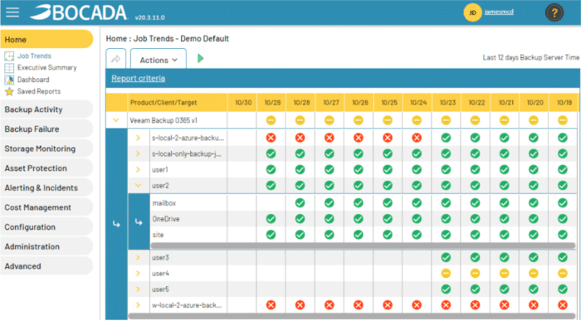
Task: Open the Alerting & Incidents menu
Action: coord(46,188)
